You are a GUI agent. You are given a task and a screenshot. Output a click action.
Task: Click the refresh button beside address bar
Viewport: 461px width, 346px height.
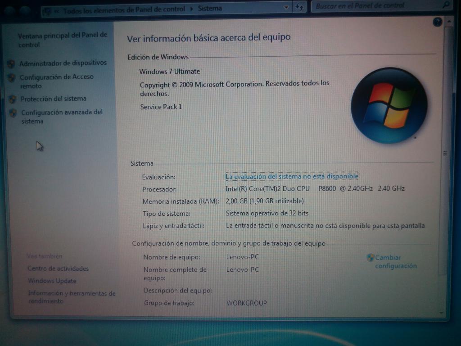click(x=299, y=7)
